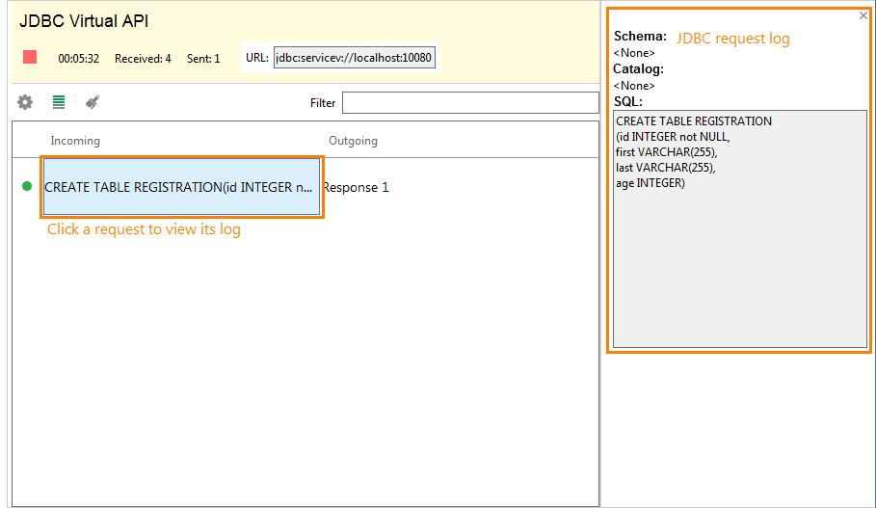Click the green lines log icon
The height and width of the screenshot is (508, 876).
point(59,102)
